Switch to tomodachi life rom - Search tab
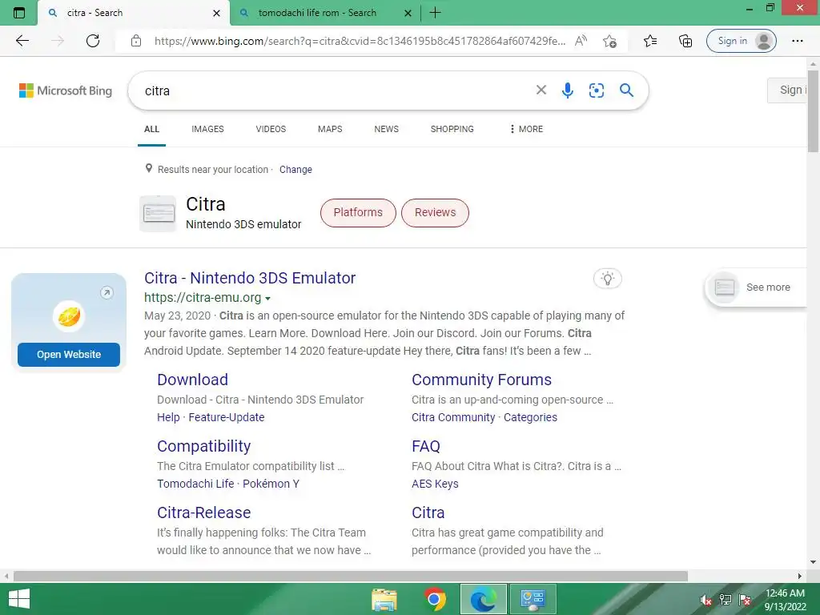Image resolution: width=820 pixels, height=615 pixels. point(317,13)
